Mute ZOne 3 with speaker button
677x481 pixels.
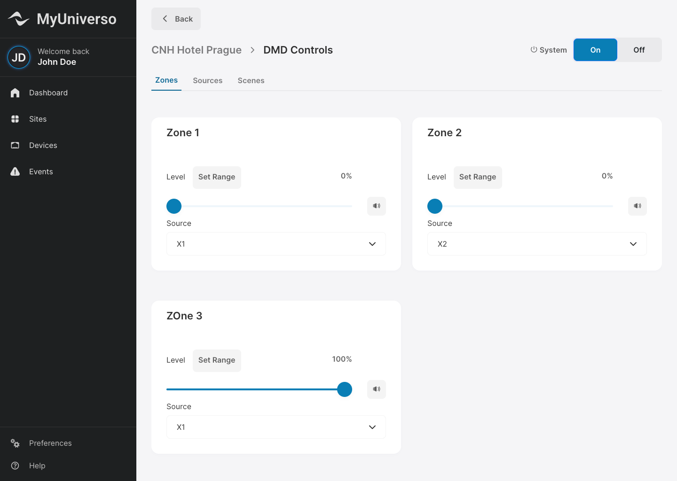click(x=377, y=389)
